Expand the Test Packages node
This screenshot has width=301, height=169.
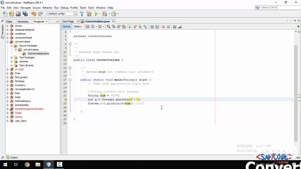[12, 57]
